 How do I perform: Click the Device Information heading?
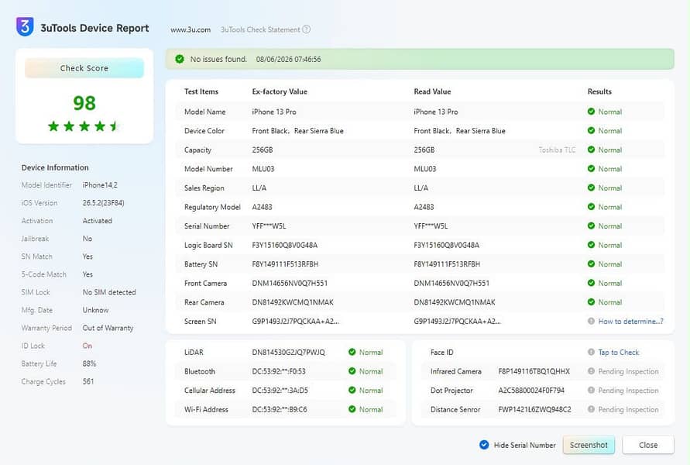click(x=55, y=167)
